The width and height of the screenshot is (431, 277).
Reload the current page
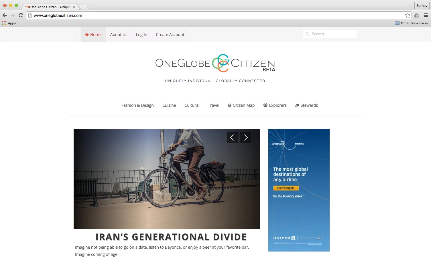(21, 15)
